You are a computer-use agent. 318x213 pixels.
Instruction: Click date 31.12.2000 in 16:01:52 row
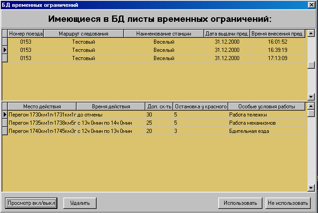pyautogui.click(x=227, y=42)
